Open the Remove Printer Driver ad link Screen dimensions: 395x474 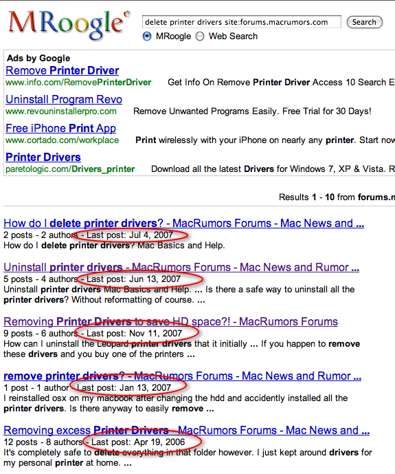click(x=62, y=70)
